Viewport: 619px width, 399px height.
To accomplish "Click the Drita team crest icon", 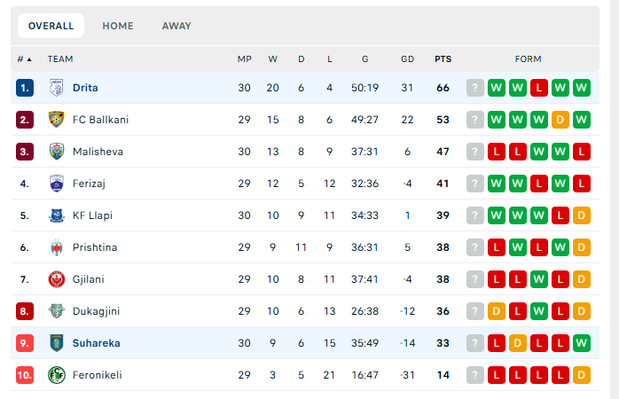I will click(57, 88).
